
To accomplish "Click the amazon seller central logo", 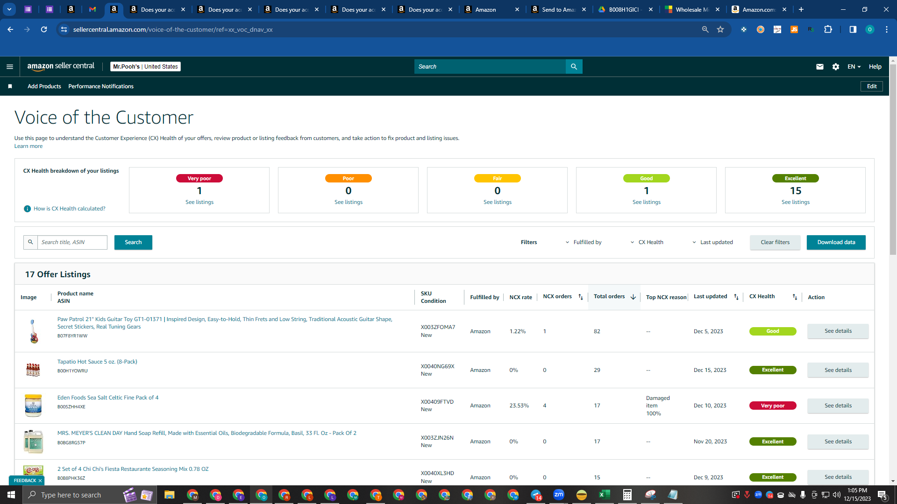I will point(61,66).
